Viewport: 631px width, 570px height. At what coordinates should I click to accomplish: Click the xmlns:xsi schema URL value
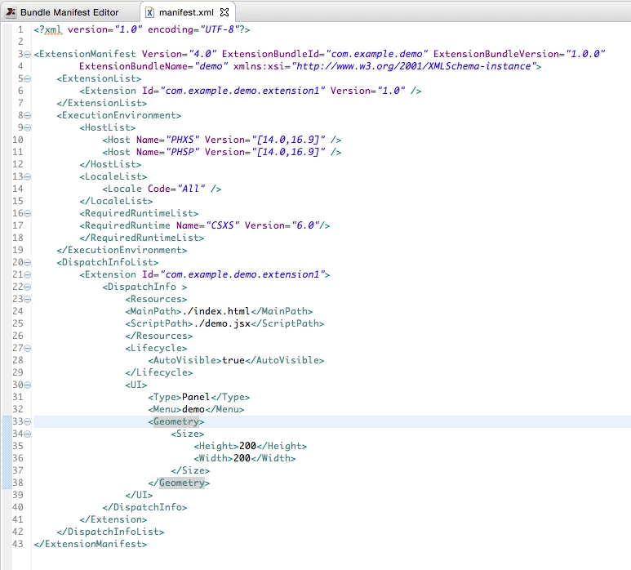pyautogui.click(x=414, y=66)
